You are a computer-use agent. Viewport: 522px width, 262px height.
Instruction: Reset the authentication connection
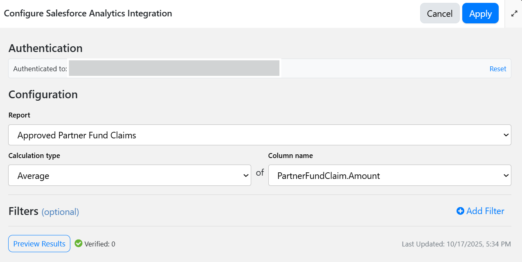click(497, 69)
